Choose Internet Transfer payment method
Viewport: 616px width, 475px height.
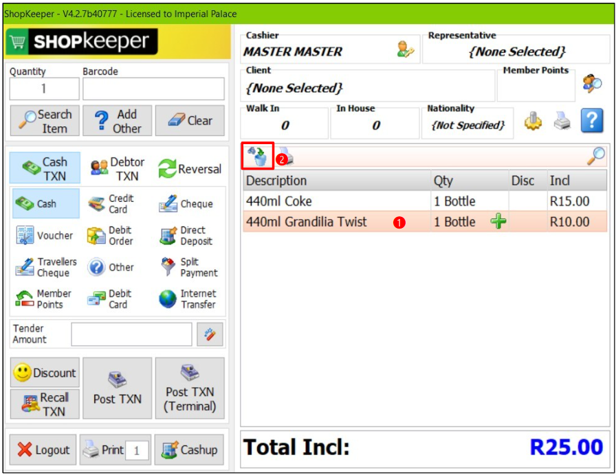[188, 299]
